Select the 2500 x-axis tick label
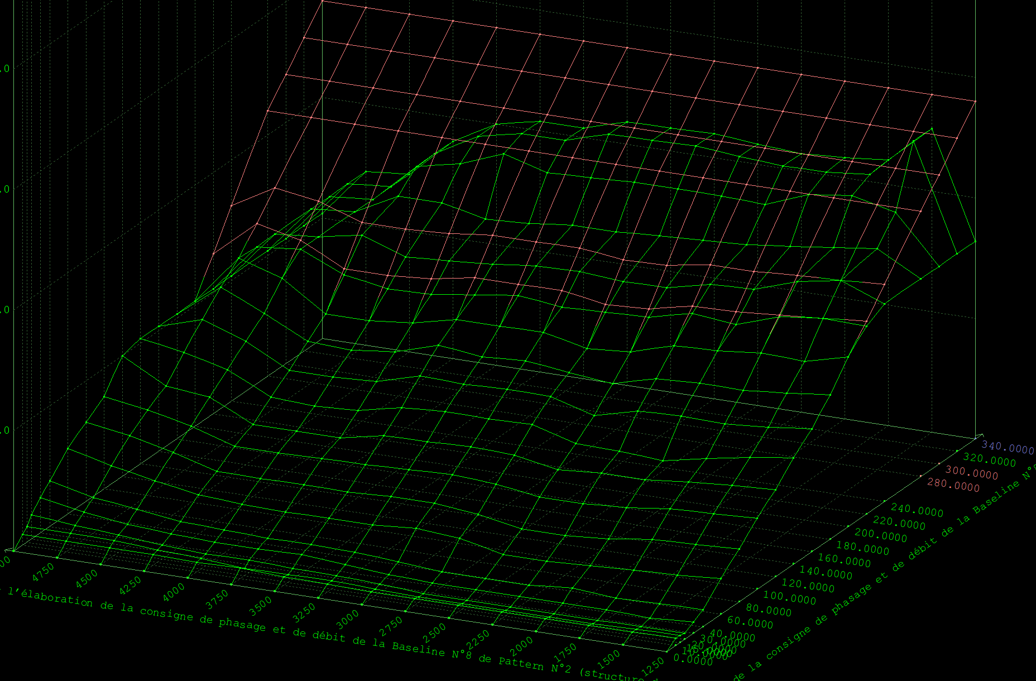1036x681 pixels. [x=435, y=632]
